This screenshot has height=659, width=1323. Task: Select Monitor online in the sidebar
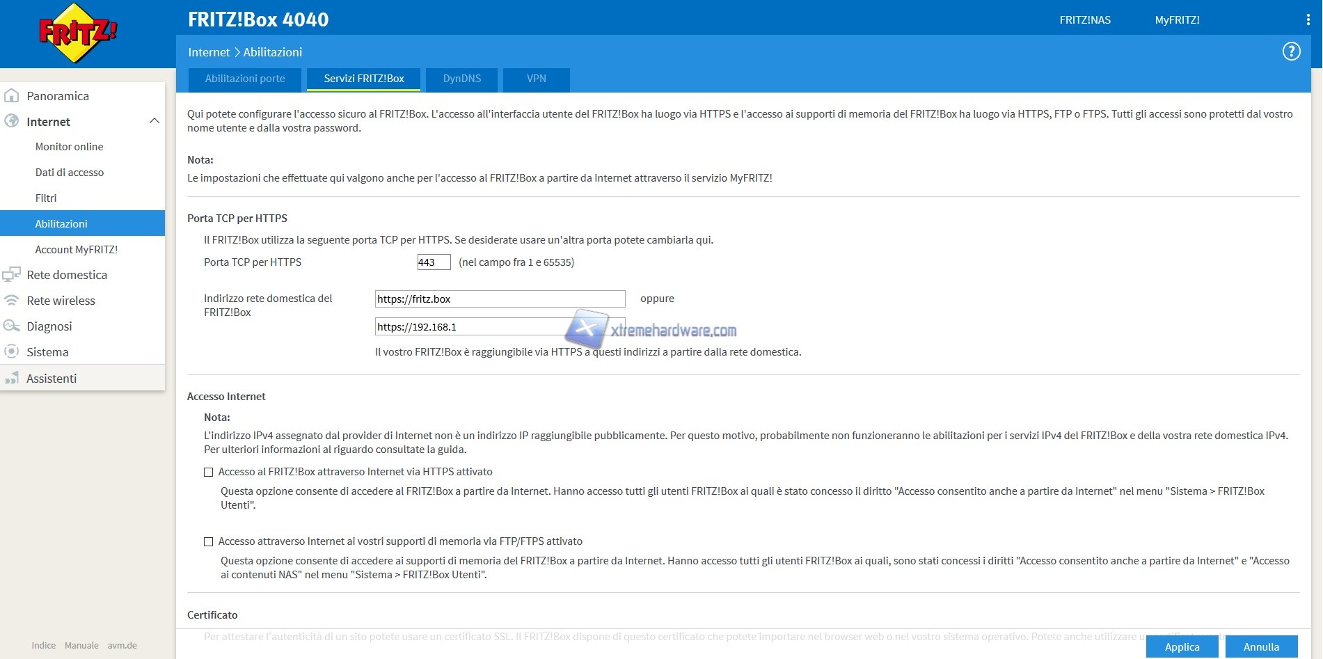click(x=69, y=147)
